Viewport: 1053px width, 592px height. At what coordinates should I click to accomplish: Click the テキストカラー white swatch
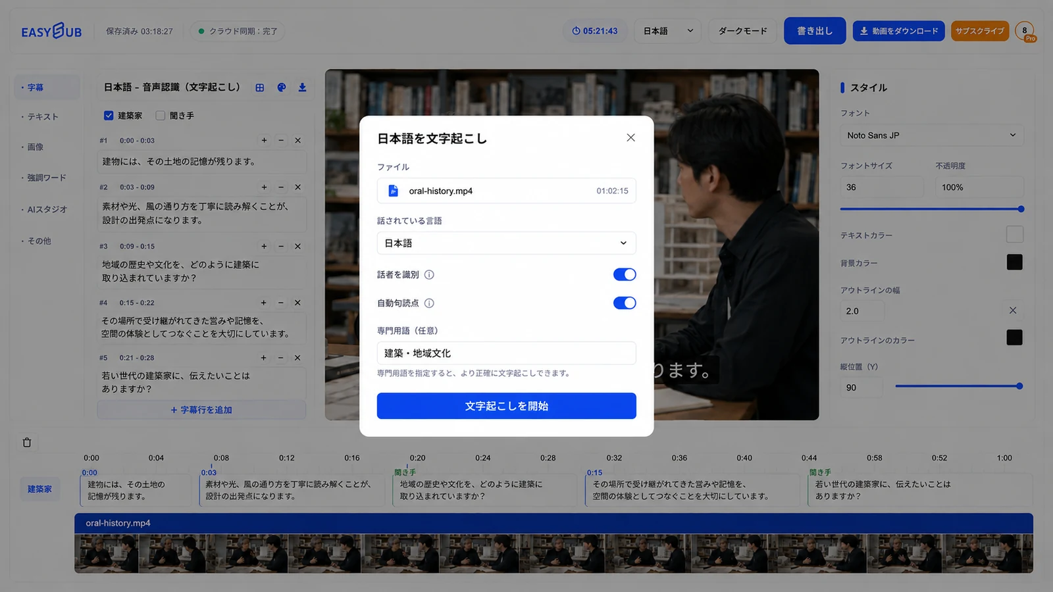[x=1015, y=234]
